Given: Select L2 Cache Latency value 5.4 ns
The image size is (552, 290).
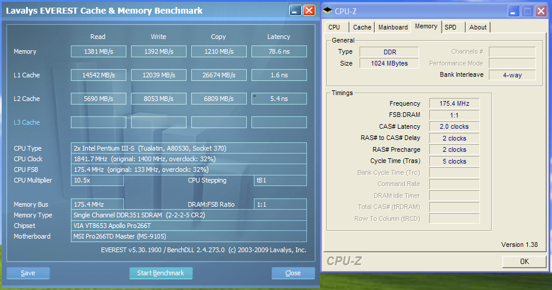Looking at the screenshot, I should pos(279,99).
